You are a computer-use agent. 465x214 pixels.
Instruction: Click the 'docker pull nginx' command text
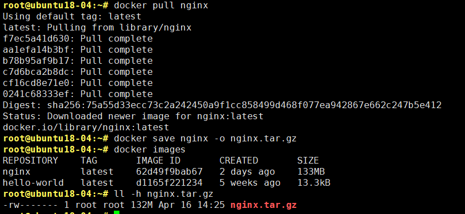[161, 6]
